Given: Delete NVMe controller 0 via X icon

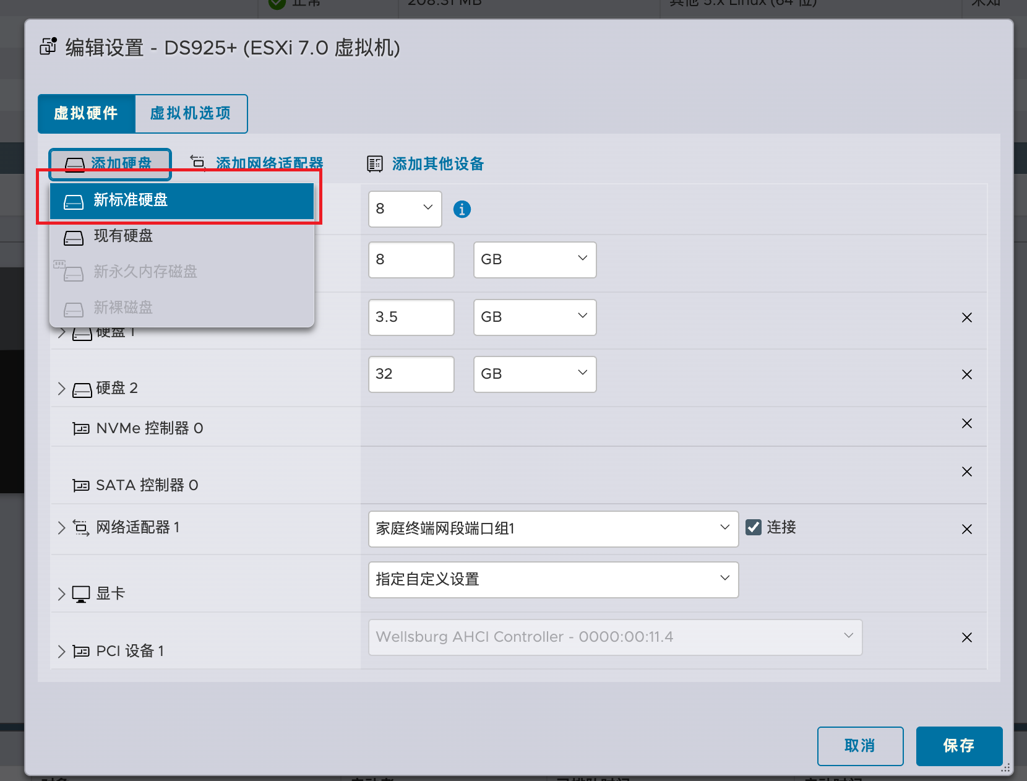Looking at the screenshot, I should click(966, 423).
